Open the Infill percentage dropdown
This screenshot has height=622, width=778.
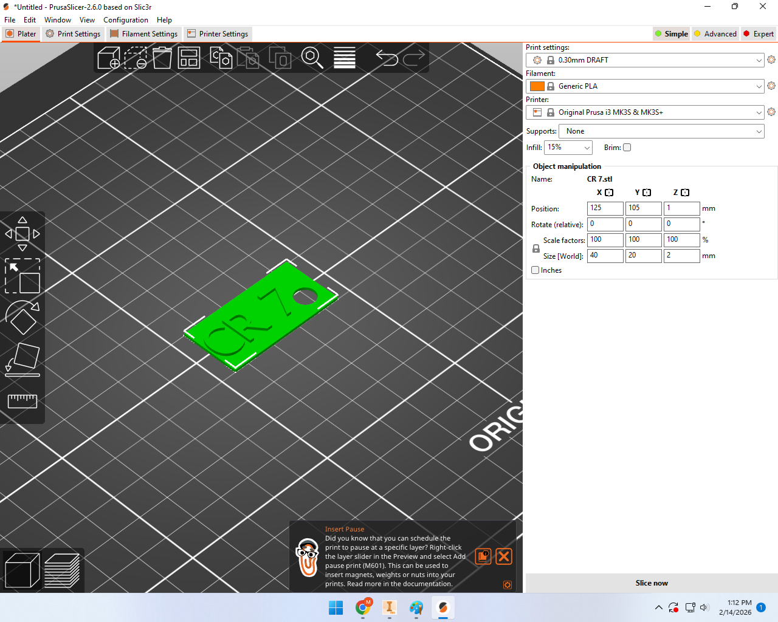tap(568, 148)
